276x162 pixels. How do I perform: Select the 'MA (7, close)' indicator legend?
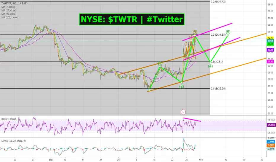8,7
